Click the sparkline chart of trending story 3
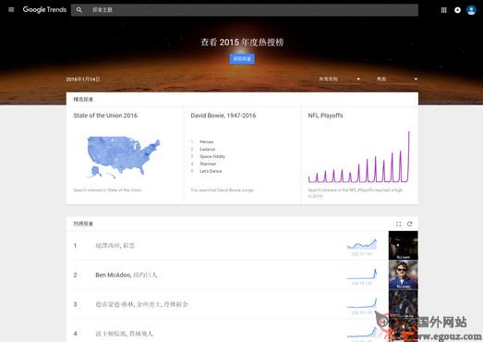483x342 pixels. pos(362,303)
